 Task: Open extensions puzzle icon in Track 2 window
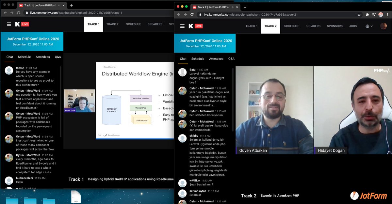367,14
